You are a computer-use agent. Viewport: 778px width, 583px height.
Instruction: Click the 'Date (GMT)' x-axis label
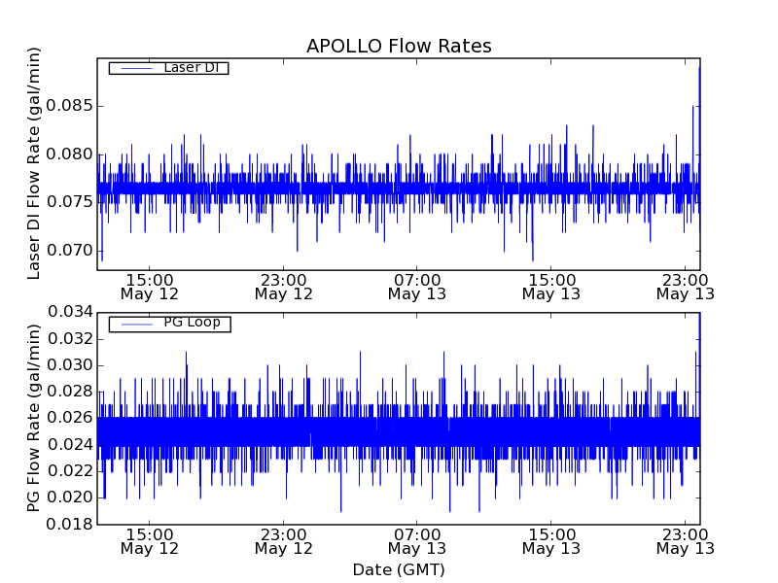pos(399,569)
